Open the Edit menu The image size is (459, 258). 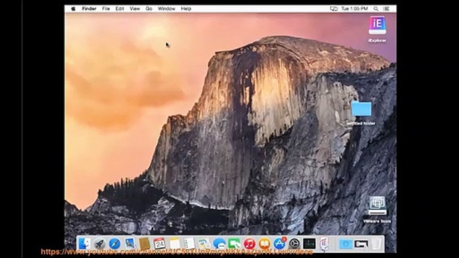(x=120, y=9)
